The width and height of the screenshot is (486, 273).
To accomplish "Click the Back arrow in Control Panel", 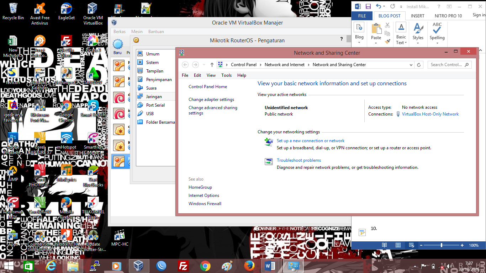I will click(x=185, y=65).
